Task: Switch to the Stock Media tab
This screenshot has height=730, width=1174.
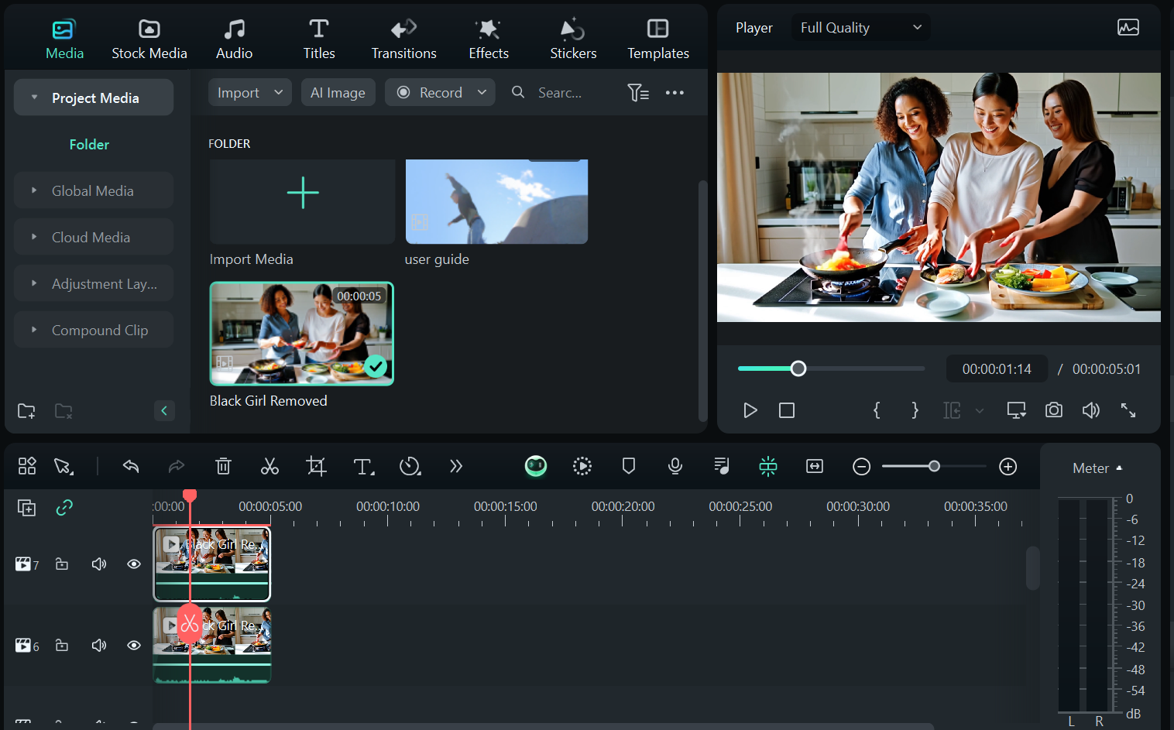Action: click(149, 36)
